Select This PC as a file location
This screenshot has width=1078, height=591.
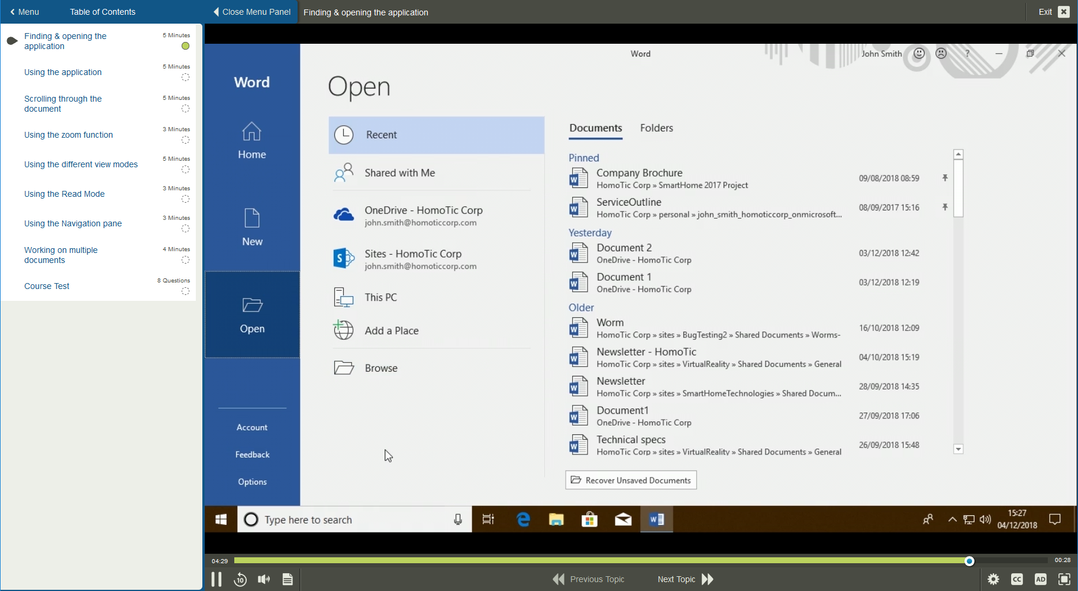click(380, 297)
